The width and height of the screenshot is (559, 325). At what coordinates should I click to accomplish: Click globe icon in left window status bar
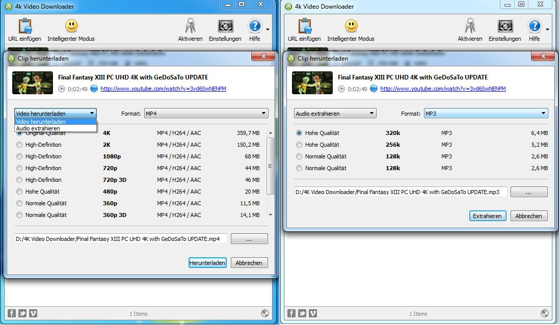pyautogui.click(x=265, y=313)
